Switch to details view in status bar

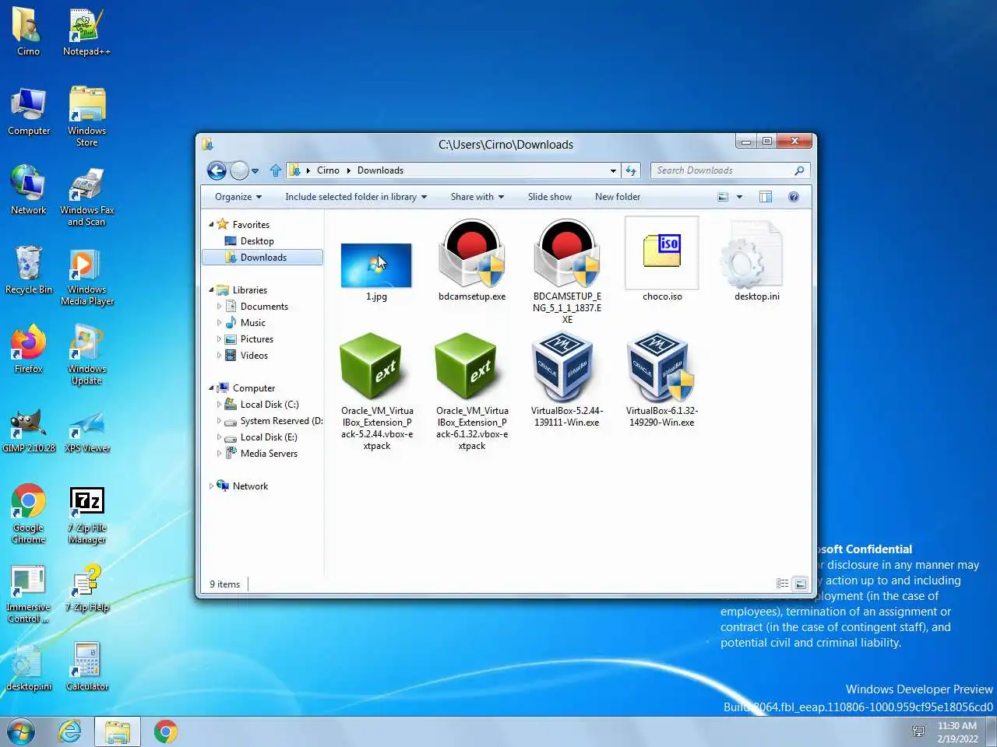pos(783,584)
